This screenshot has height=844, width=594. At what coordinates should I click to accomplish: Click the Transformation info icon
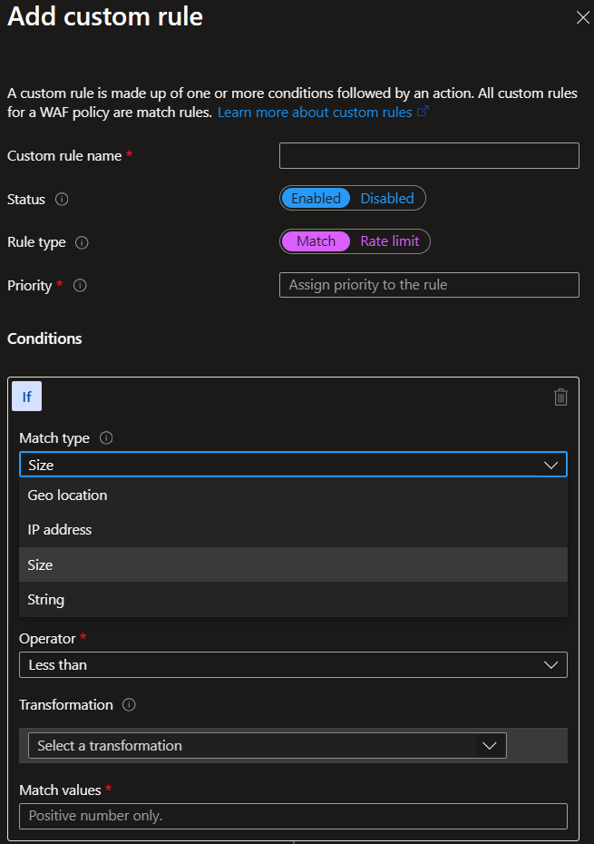click(129, 705)
